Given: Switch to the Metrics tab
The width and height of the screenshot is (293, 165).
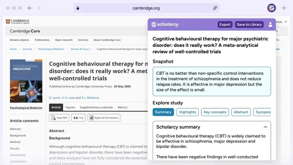Looking at the screenshot, I should click(122, 107).
